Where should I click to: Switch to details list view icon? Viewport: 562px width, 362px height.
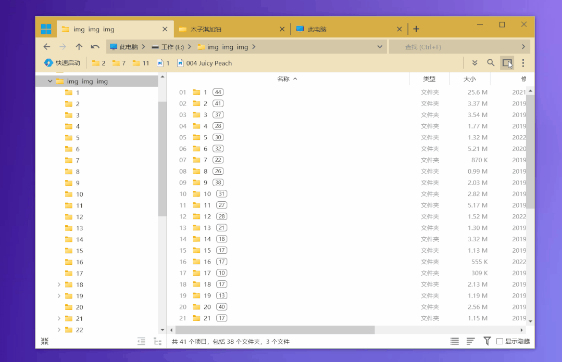click(455, 341)
